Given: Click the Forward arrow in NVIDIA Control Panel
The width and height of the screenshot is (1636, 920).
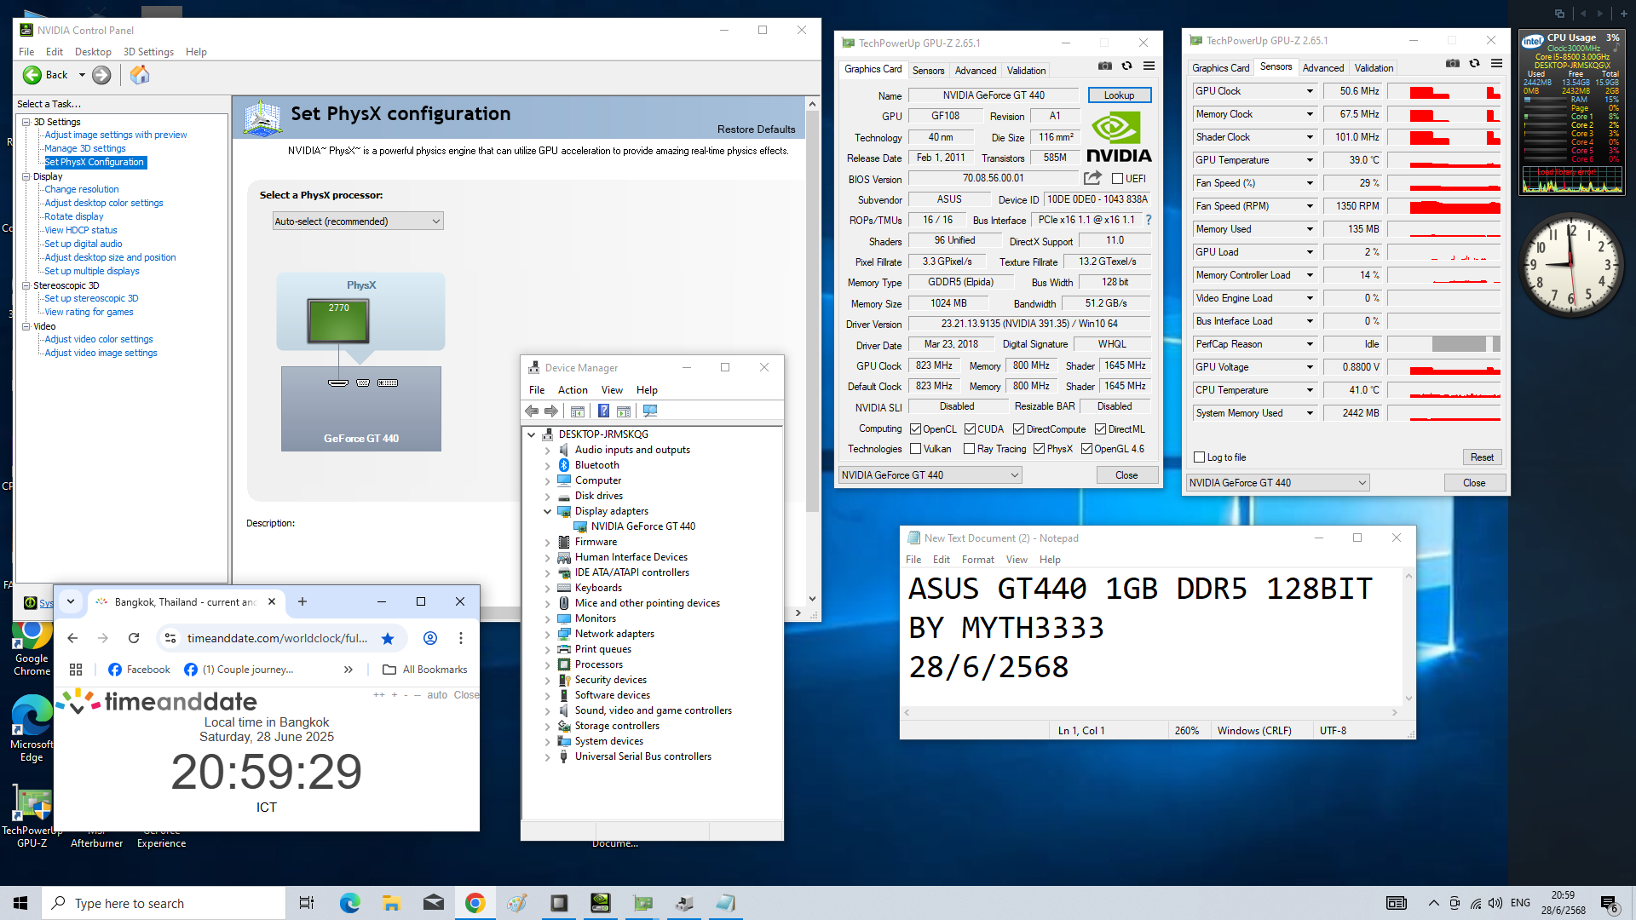Looking at the screenshot, I should (x=101, y=75).
